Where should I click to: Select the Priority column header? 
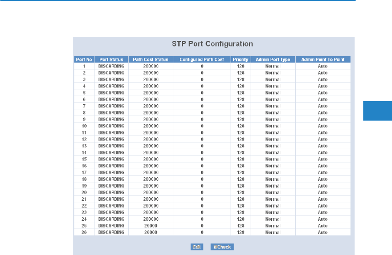point(240,59)
